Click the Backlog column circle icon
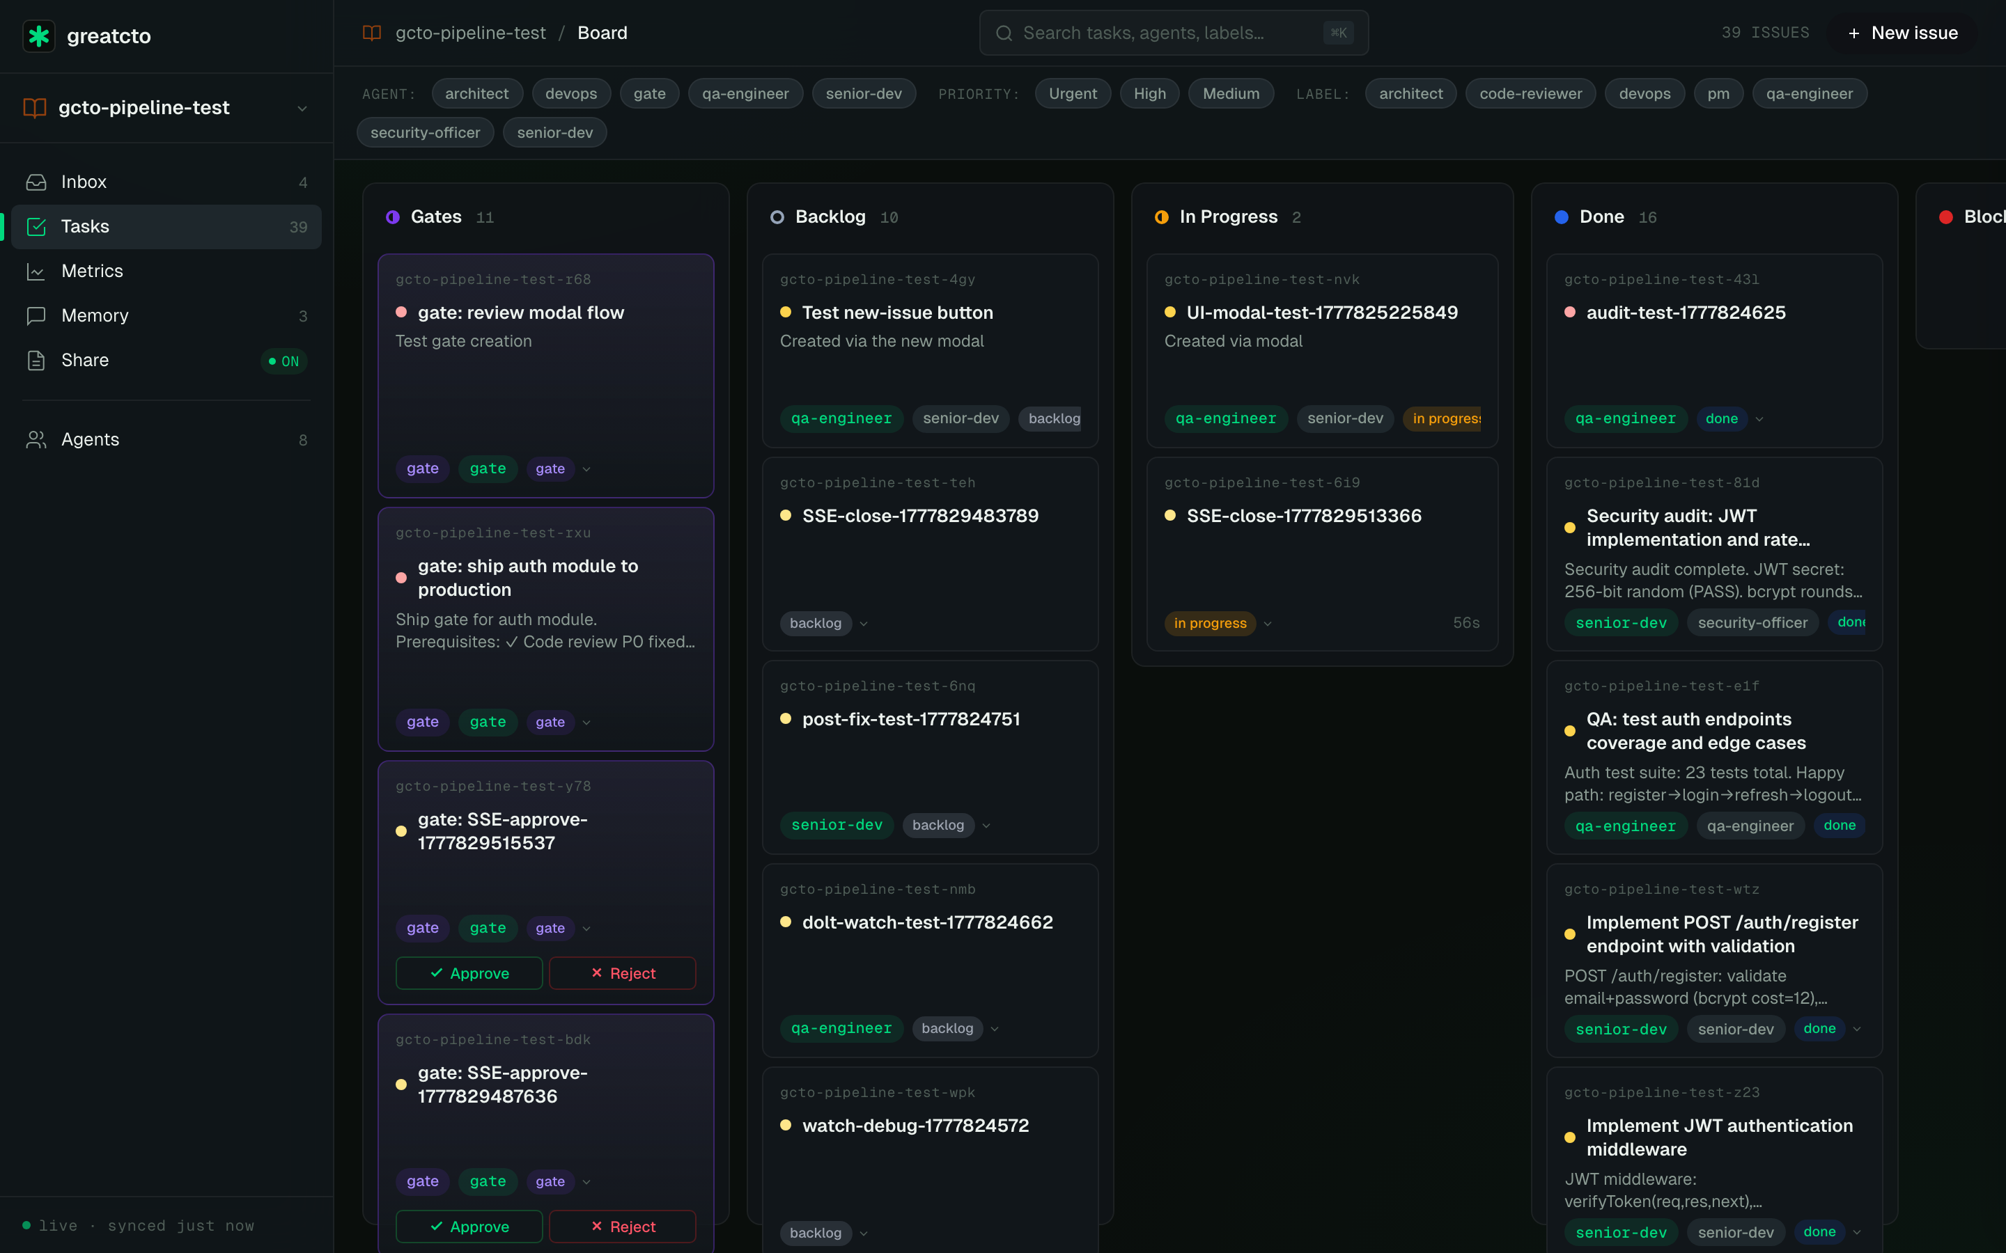This screenshot has height=1253, width=2006. [777, 217]
